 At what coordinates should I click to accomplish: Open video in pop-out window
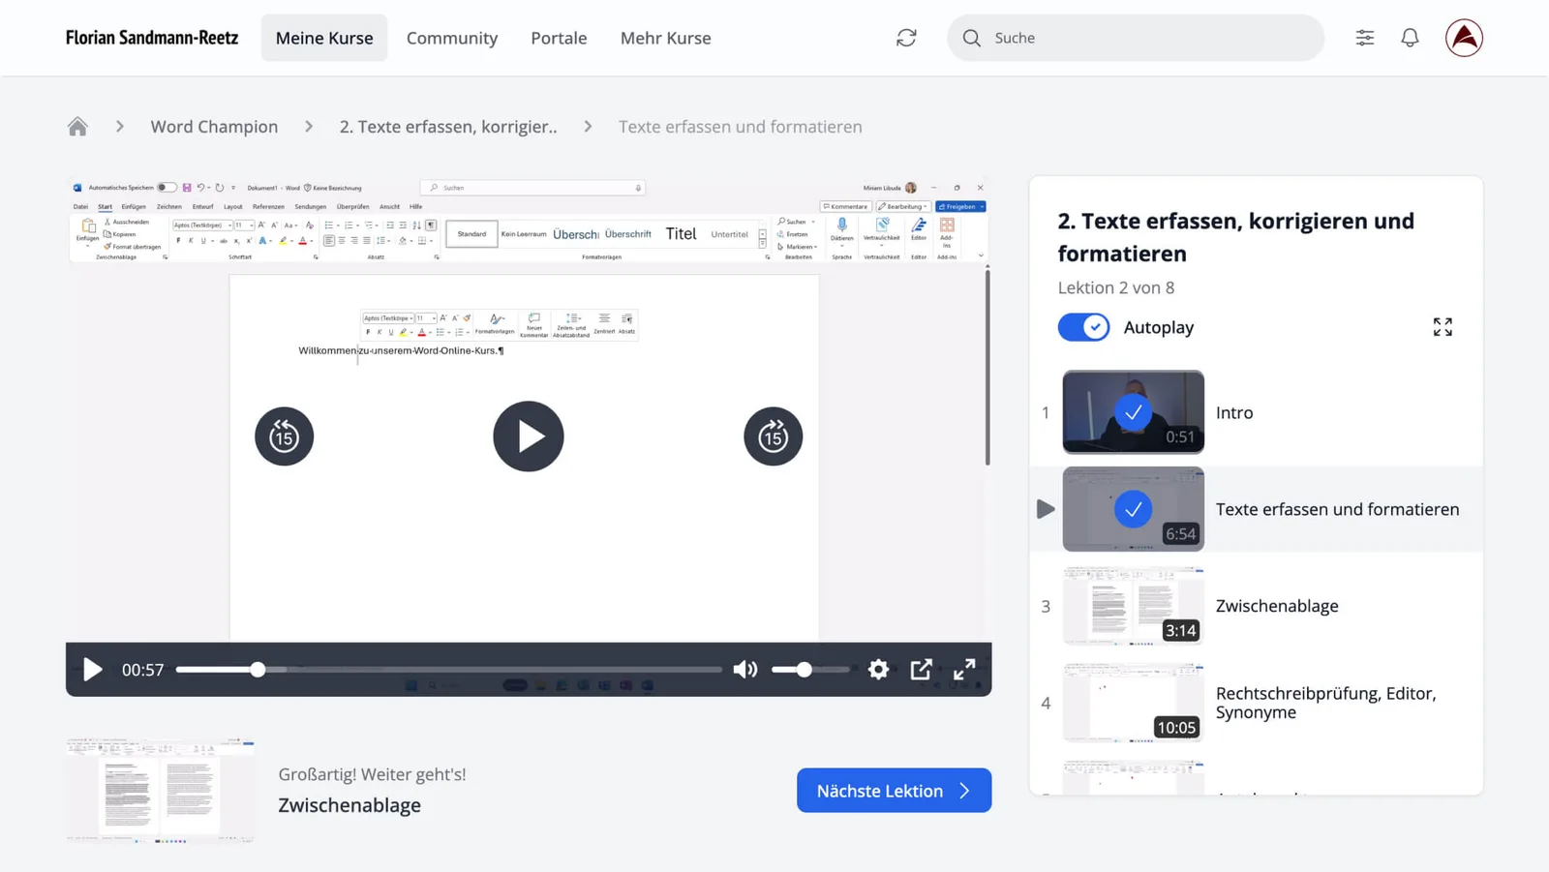tap(921, 670)
